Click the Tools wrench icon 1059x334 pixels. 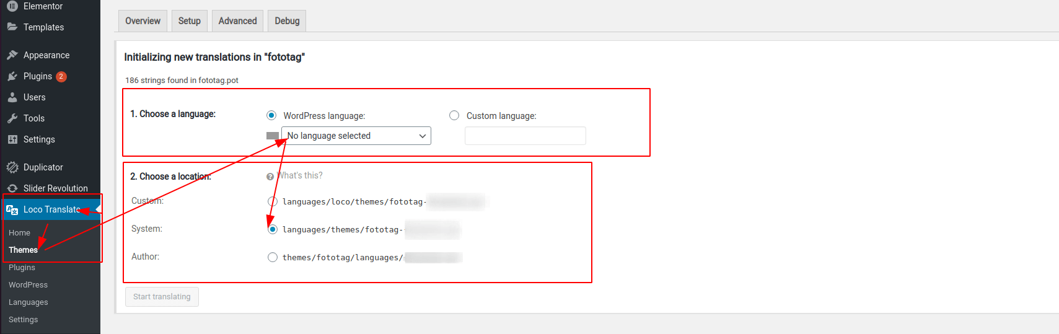click(12, 118)
